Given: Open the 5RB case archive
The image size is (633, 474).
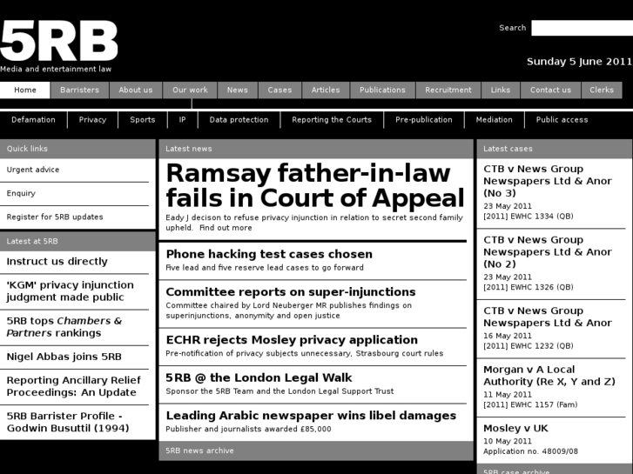Looking at the screenshot, I should 516,471.
